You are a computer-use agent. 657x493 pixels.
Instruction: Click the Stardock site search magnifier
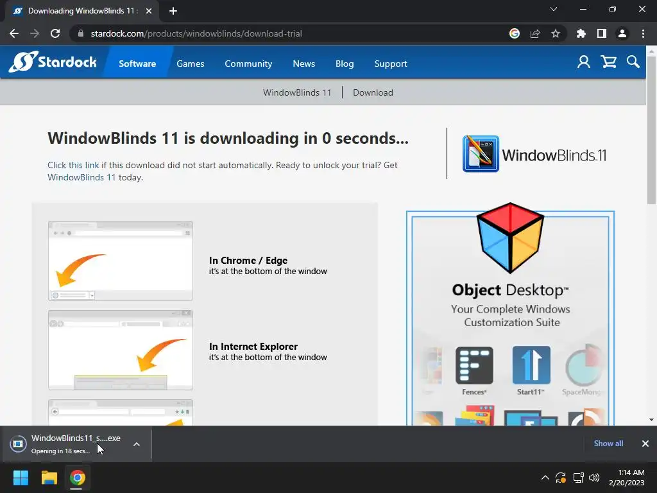tap(633, 62)
